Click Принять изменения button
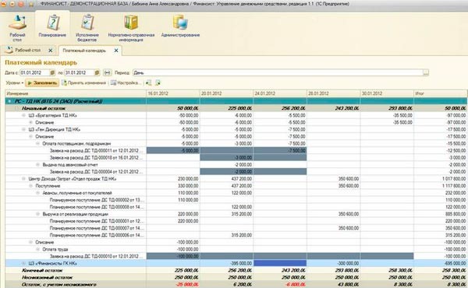The height and width of the screenshot is (288, 468). 84,83
